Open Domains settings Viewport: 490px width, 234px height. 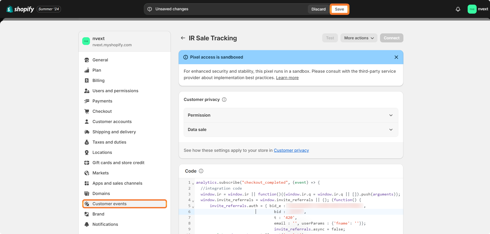coord(125,193)
